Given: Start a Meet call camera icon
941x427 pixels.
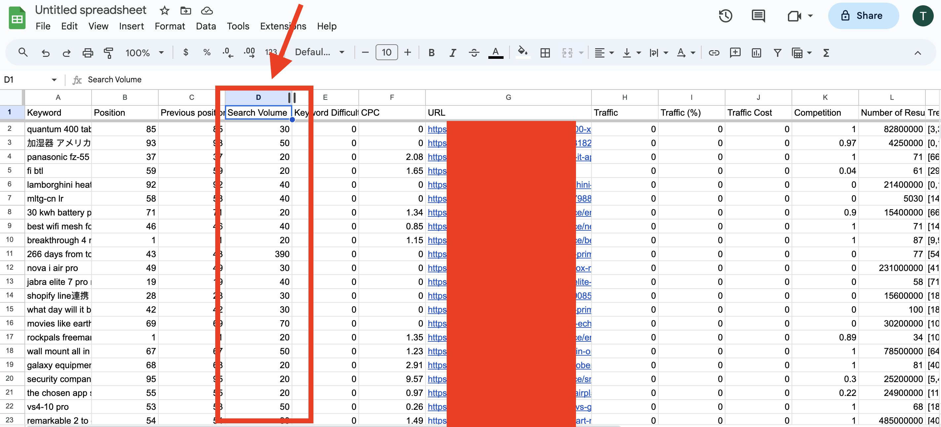Looking at the screenshot, I should point(794,16).
